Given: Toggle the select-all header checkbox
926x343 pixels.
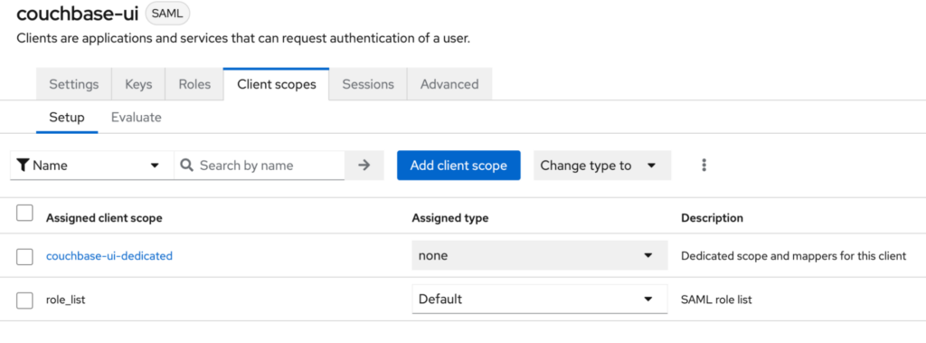Looking at the screenshot, I should pos(24,213).
